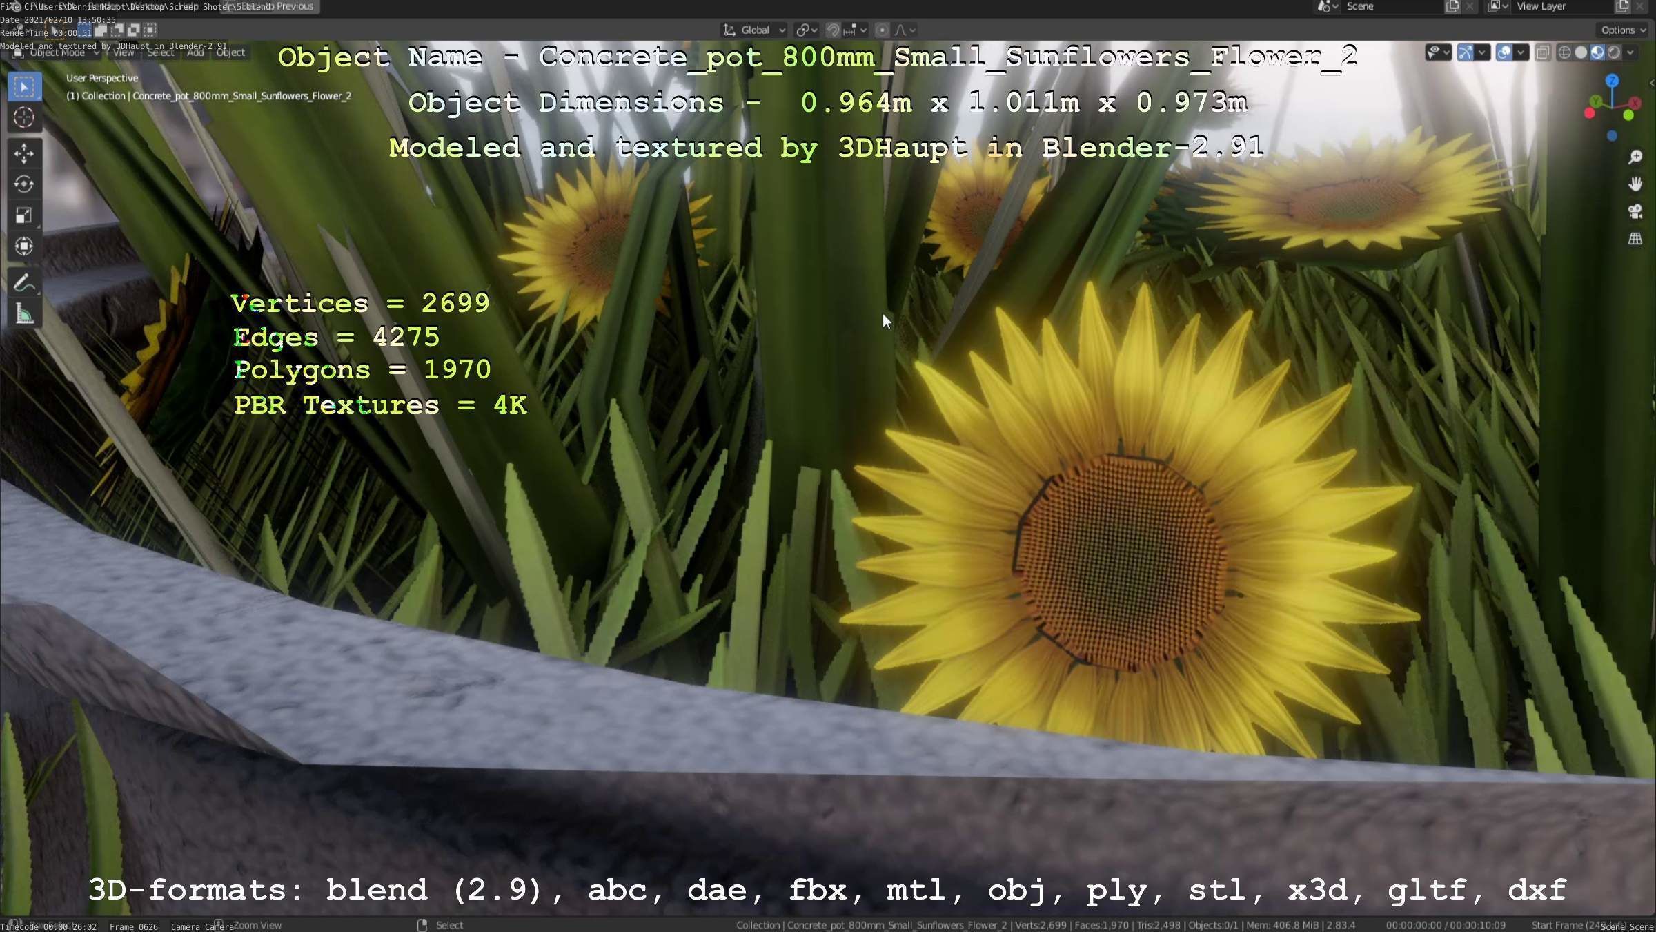Image resolution: width=1656 pixels, height=932 pixels.
Task: Open the View menu
Action: tap(124, 52)
